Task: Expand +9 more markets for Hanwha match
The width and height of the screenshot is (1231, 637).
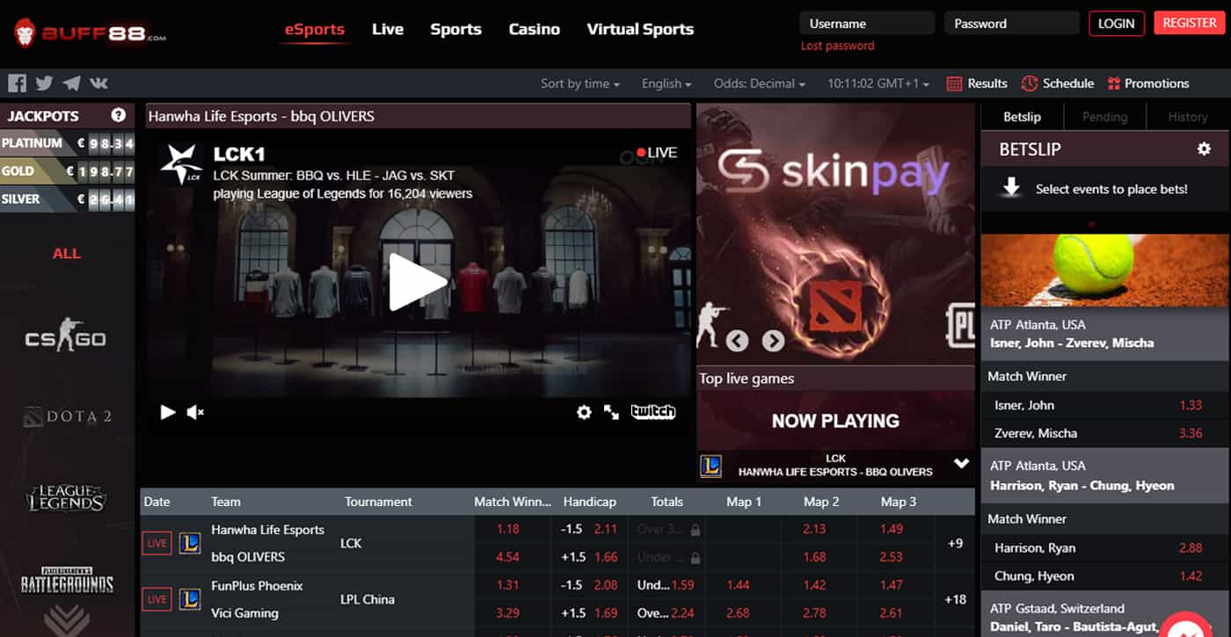Action: 955,543
